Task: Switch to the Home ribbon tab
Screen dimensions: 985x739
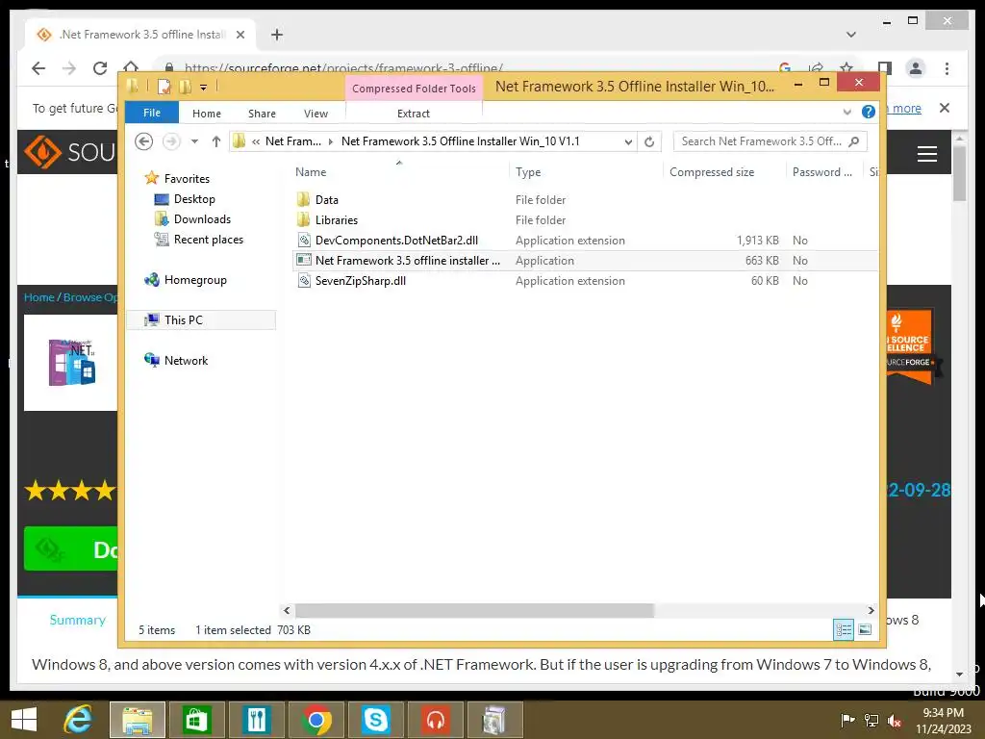Action: click(x=207, y=114)
